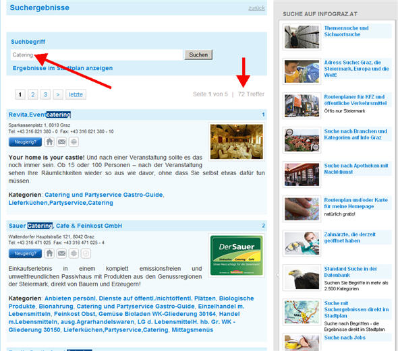Click the Routenplaner city street thumbnail
The image size is (398, 351).
point(302,106)
